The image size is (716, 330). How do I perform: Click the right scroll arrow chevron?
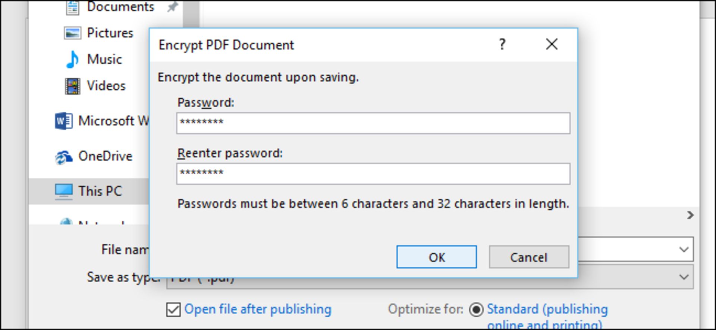pos(690,215)
